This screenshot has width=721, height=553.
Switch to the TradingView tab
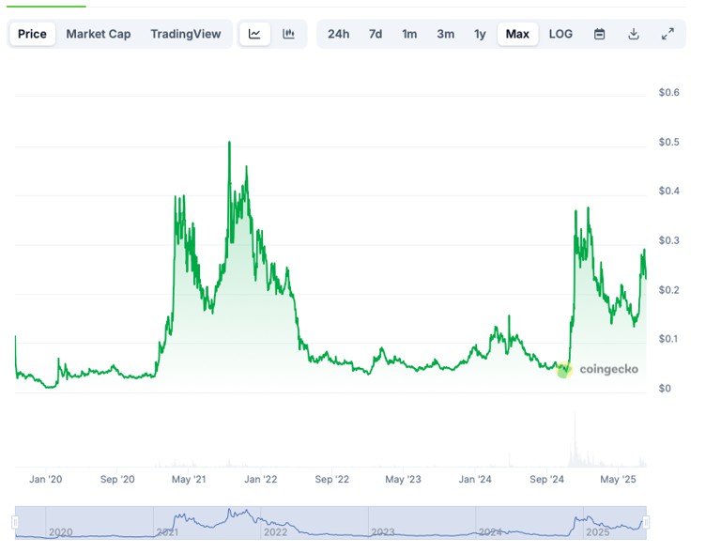[x=186, y=34]
